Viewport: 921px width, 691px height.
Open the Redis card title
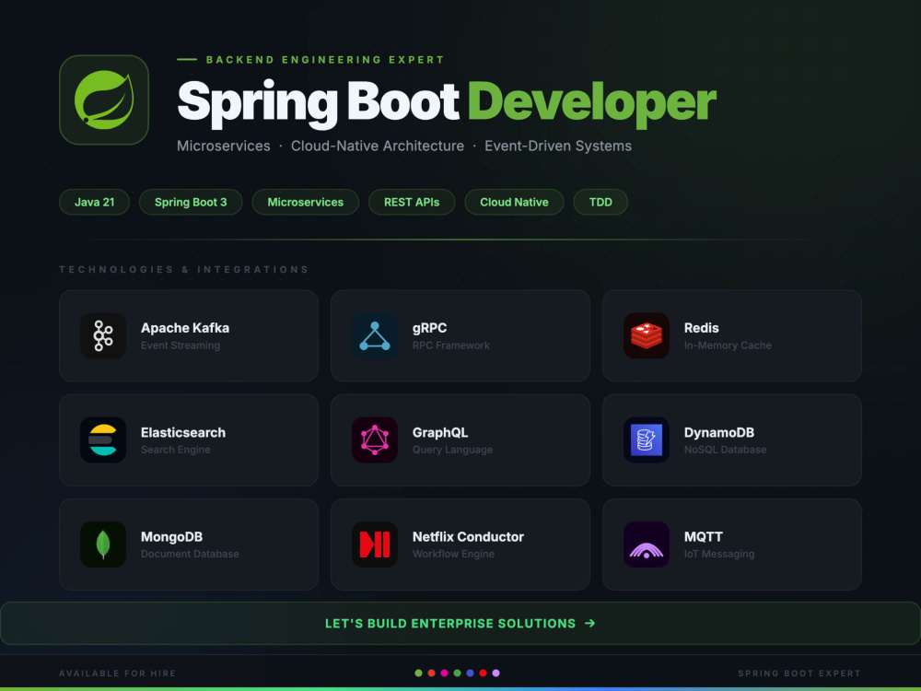click(x=701, y=328)
